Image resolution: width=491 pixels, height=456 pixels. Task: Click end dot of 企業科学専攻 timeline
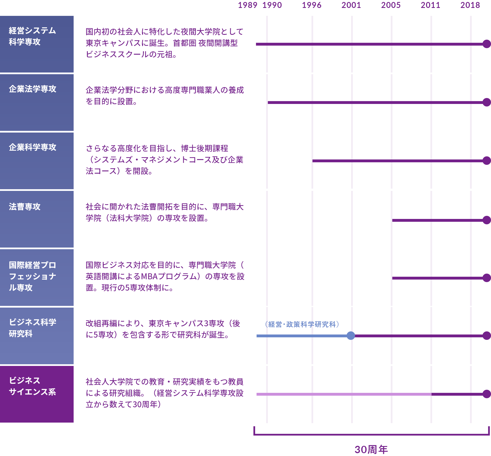(x=487, y=161)
